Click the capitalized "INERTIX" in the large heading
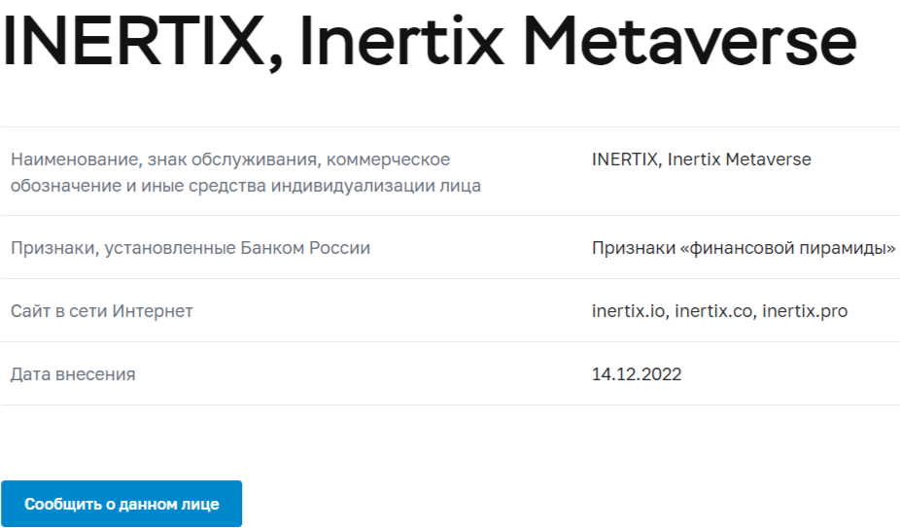 136,41
